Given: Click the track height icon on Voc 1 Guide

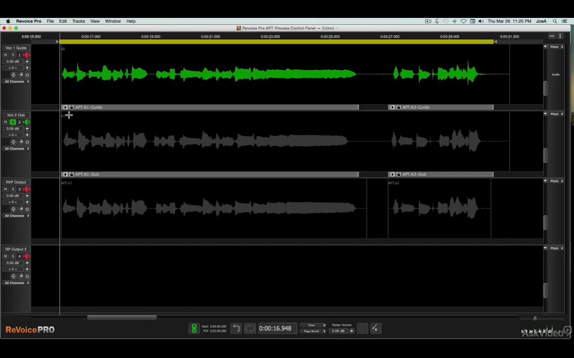Looking at the screenshot, I should point(13,75).
